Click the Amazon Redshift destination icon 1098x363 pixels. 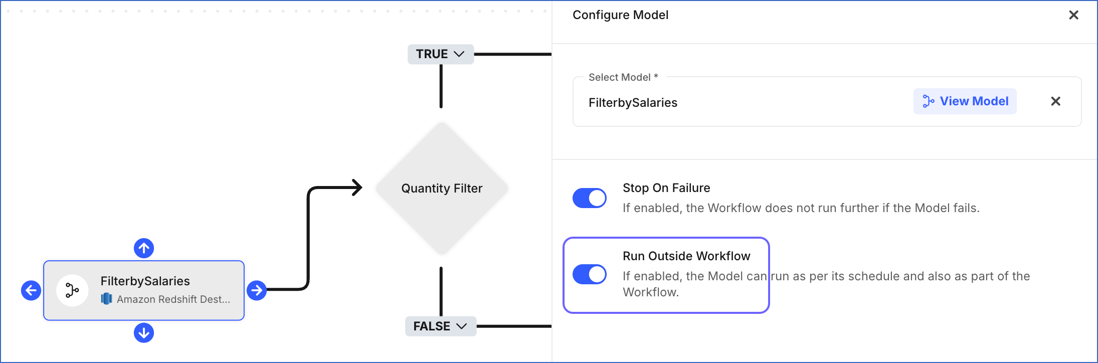coord(107,299)
